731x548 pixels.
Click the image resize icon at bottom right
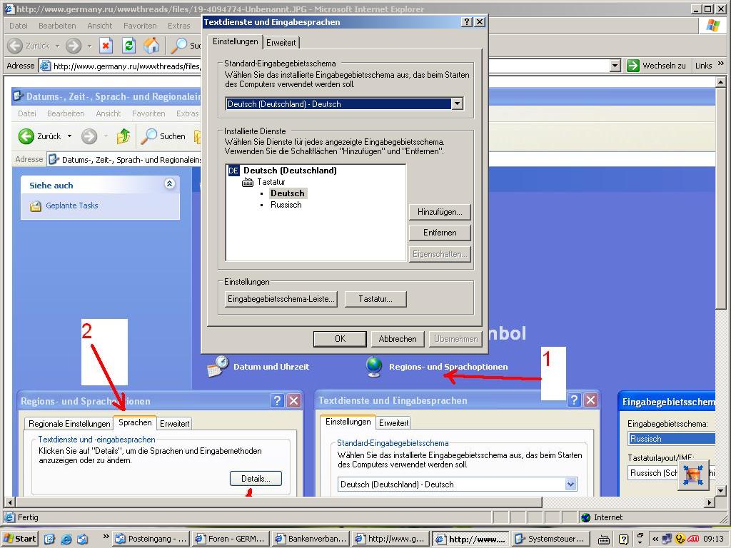692,475
